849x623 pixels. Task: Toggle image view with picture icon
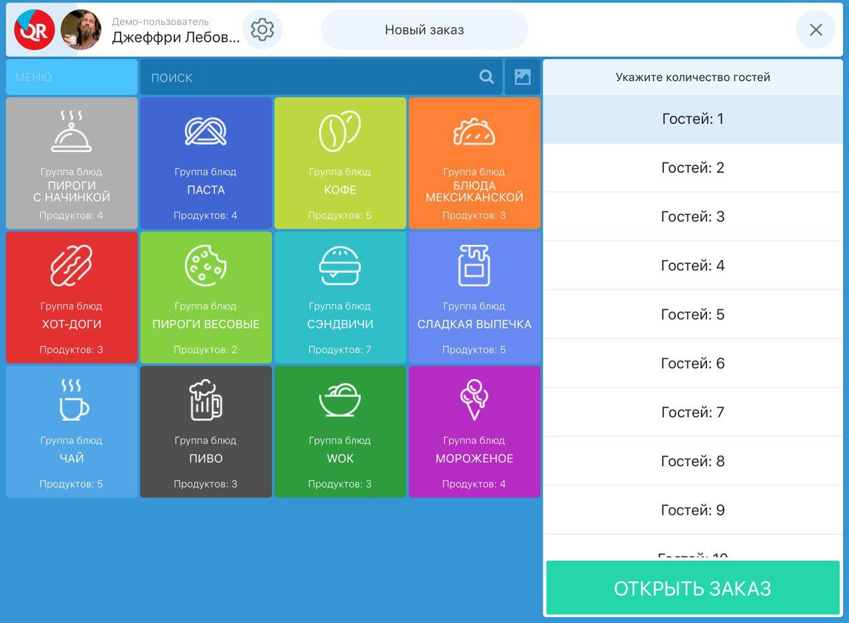[523, 77]
